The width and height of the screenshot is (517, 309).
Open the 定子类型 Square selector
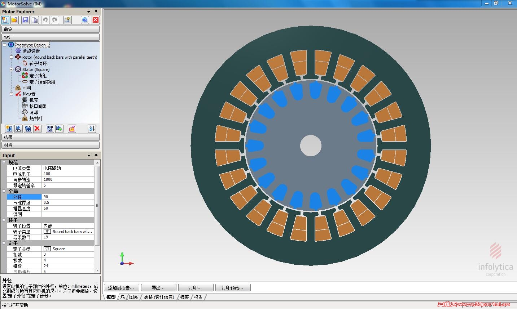tap(68, 249)
